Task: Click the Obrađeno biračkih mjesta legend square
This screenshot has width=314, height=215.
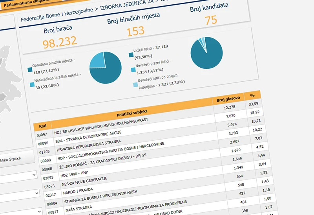Action: (30, 70)
